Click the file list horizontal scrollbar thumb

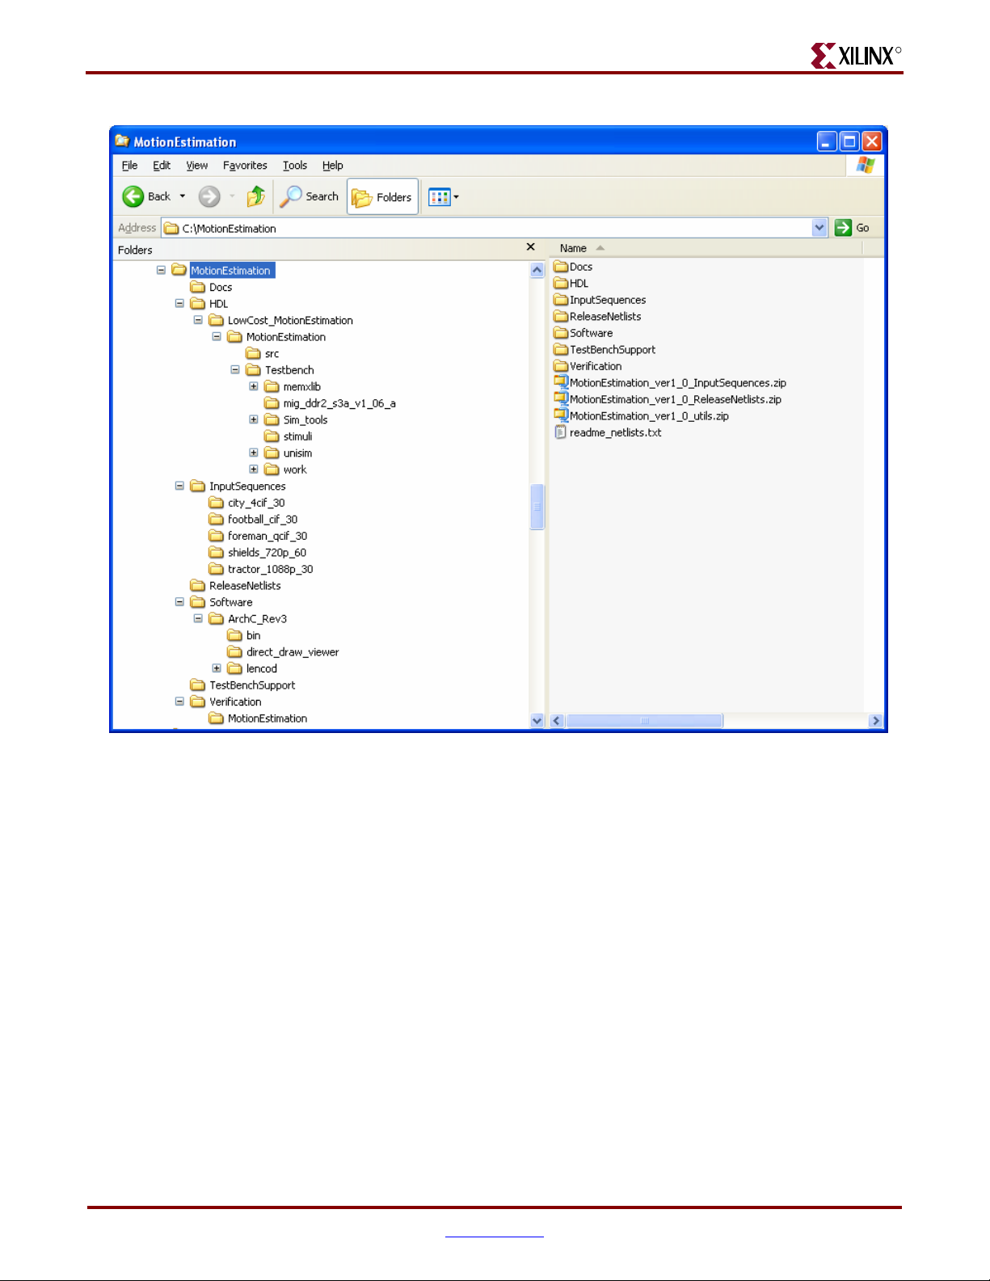[644, 721]
